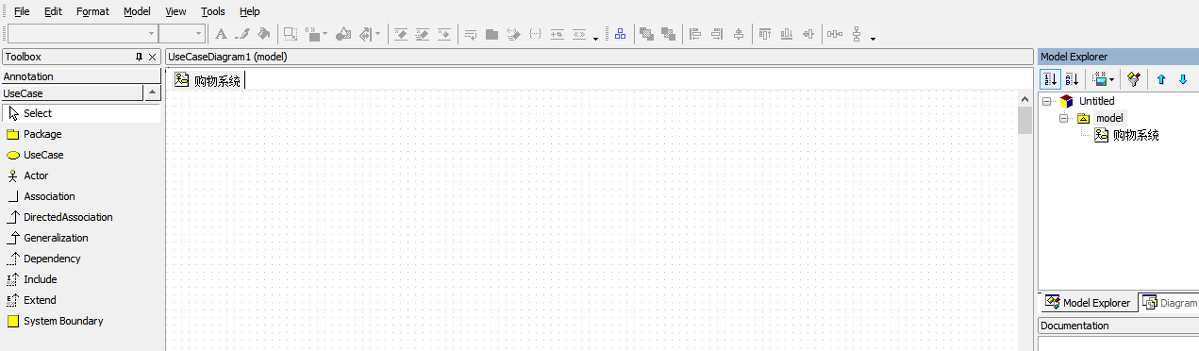Click the Fill Color bucket icon
Screen dimensions: 1199x351
pos(263,34)
